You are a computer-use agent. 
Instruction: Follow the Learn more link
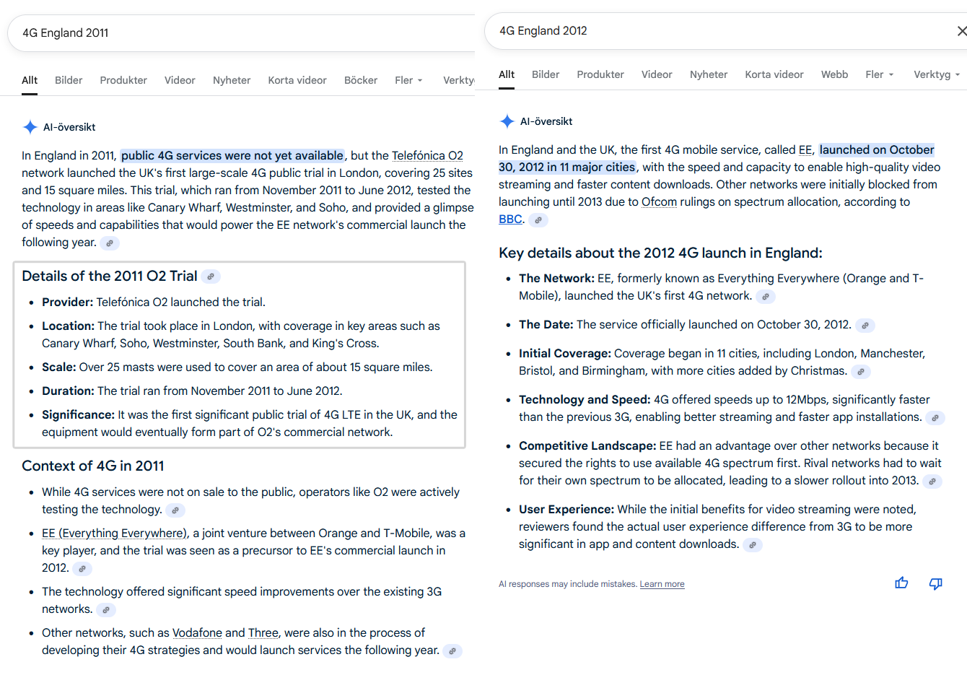pos(662,584)
